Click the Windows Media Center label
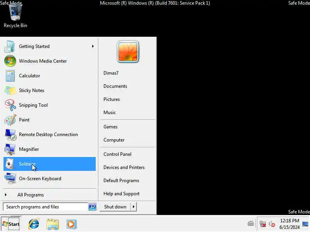The width and height of the screenshot is (310, 232). point(43,61)
